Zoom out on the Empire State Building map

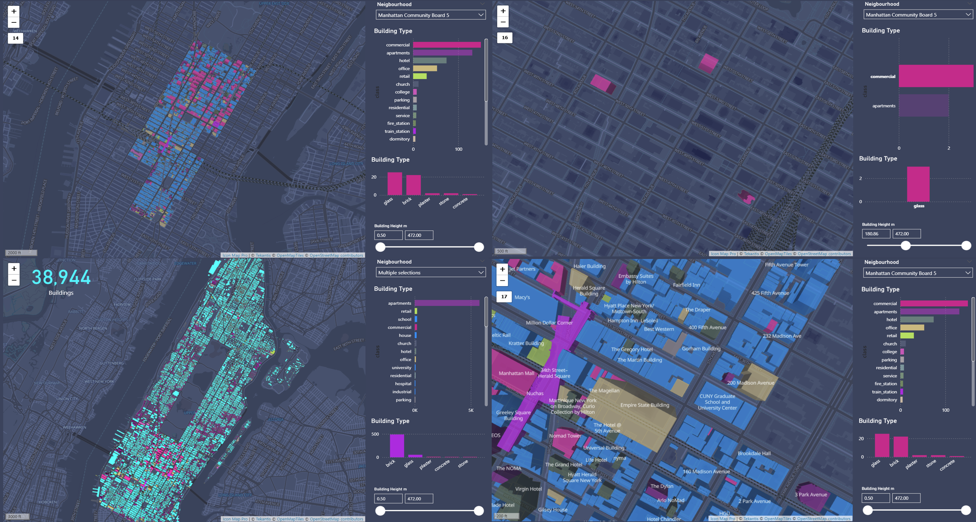pyautogui.click(x=502, y=280)
